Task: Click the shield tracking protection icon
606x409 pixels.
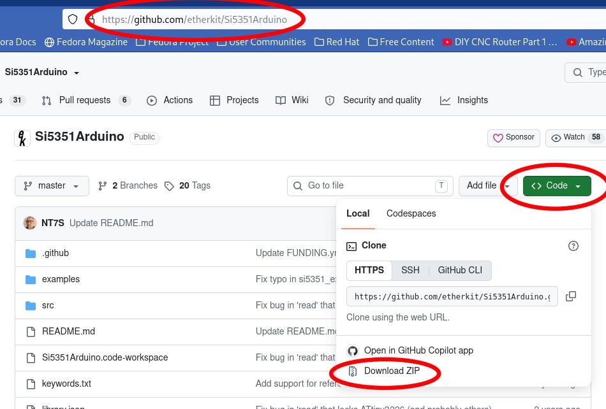Action: pyautogui.click(x=73, y=19)
